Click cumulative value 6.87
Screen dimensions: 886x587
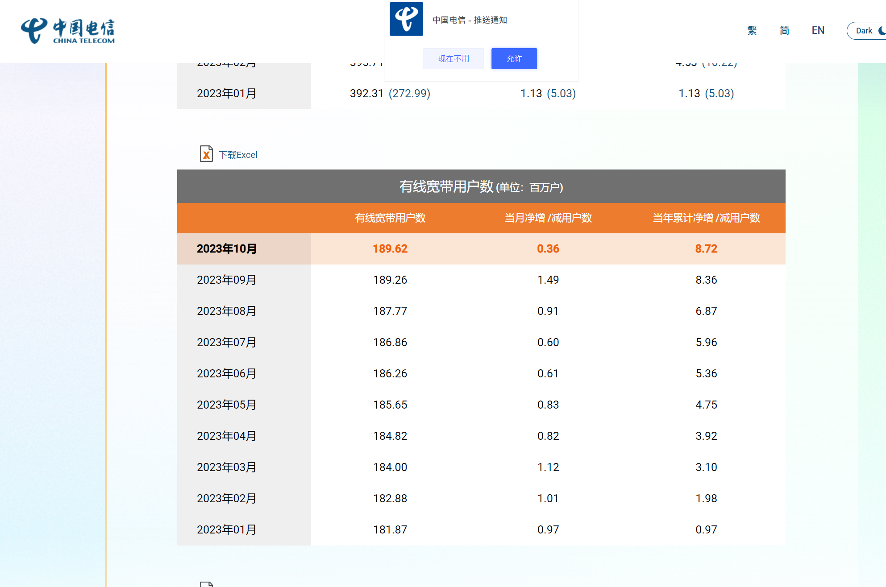[x=706, y=311]
